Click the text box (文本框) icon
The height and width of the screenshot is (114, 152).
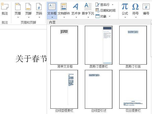pos(52,7)
